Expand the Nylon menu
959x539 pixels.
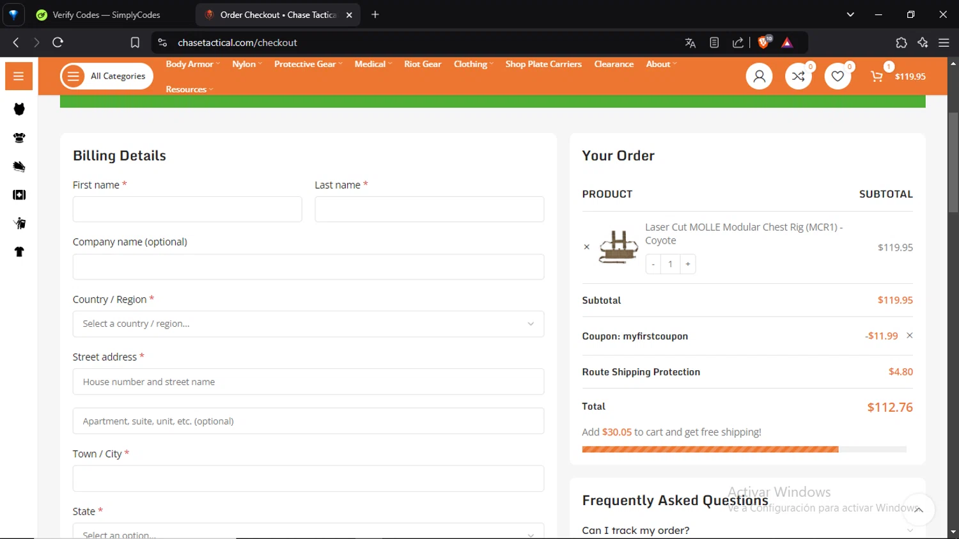(x=247, y=64)
